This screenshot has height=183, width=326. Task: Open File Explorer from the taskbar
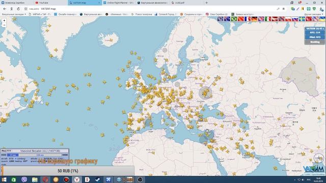point(35,179)
